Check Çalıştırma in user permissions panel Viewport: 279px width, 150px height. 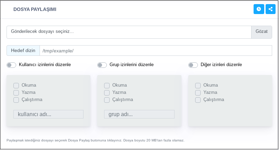[x=16, y=100]
